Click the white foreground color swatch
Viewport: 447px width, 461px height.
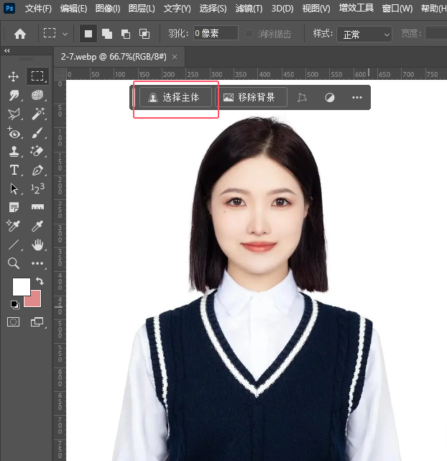tap(21, 287)
